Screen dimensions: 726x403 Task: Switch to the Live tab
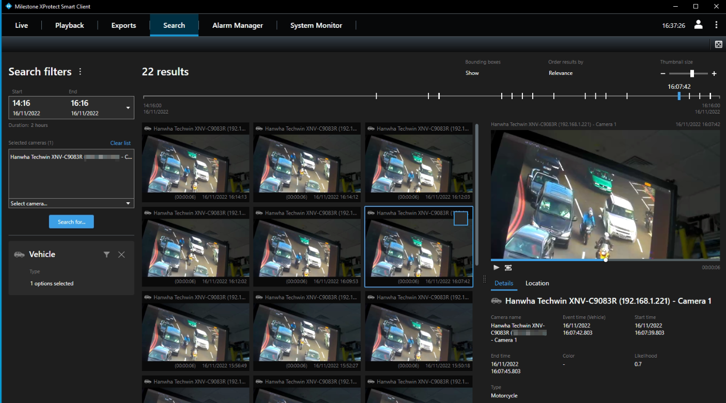pos(21,25)
